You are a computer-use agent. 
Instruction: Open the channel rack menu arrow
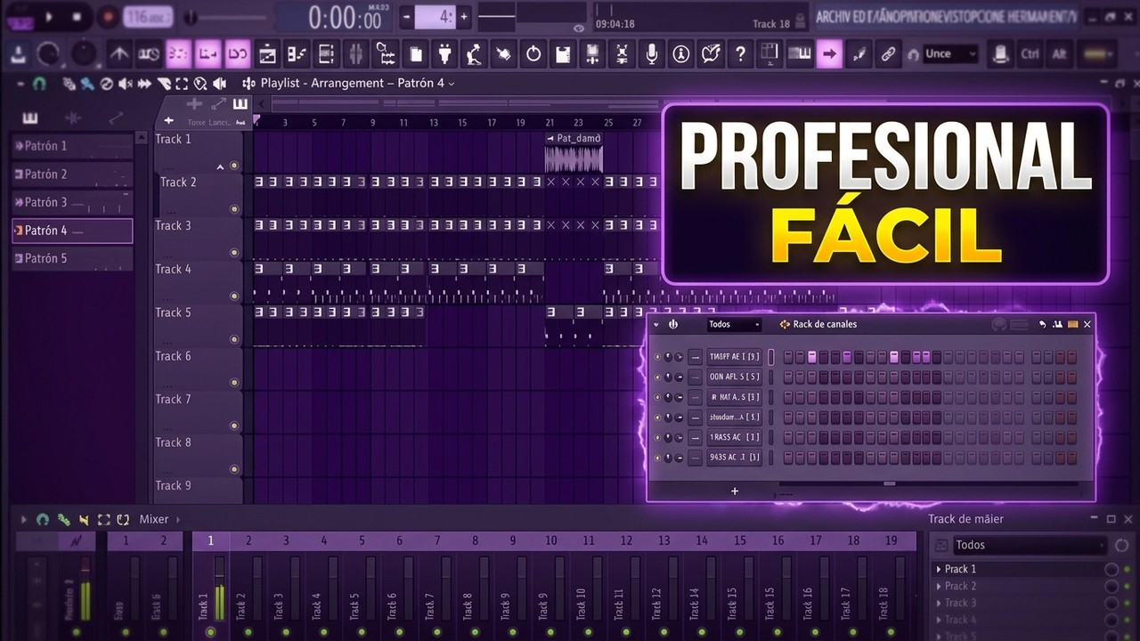coord(656,325)
